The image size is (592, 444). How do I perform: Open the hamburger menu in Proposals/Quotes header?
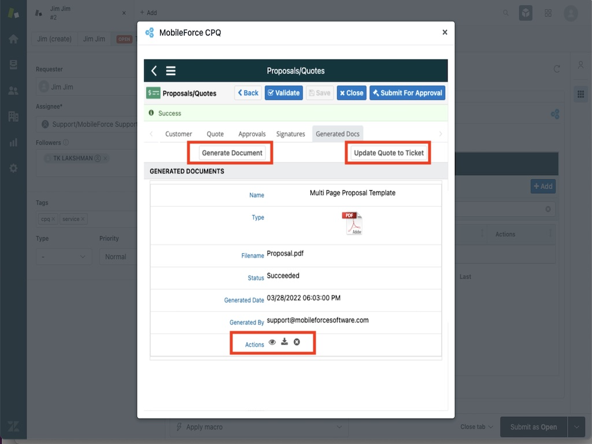pyautogui.click(x=171, y=71)
